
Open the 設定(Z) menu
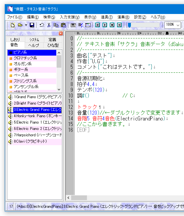point(140,17)
